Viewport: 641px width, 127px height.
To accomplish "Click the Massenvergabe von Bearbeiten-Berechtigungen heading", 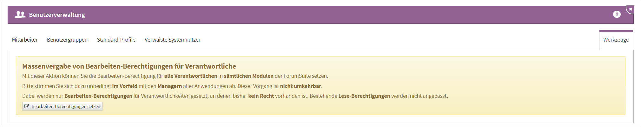I will pyautogui.click(x=129, y=66).
